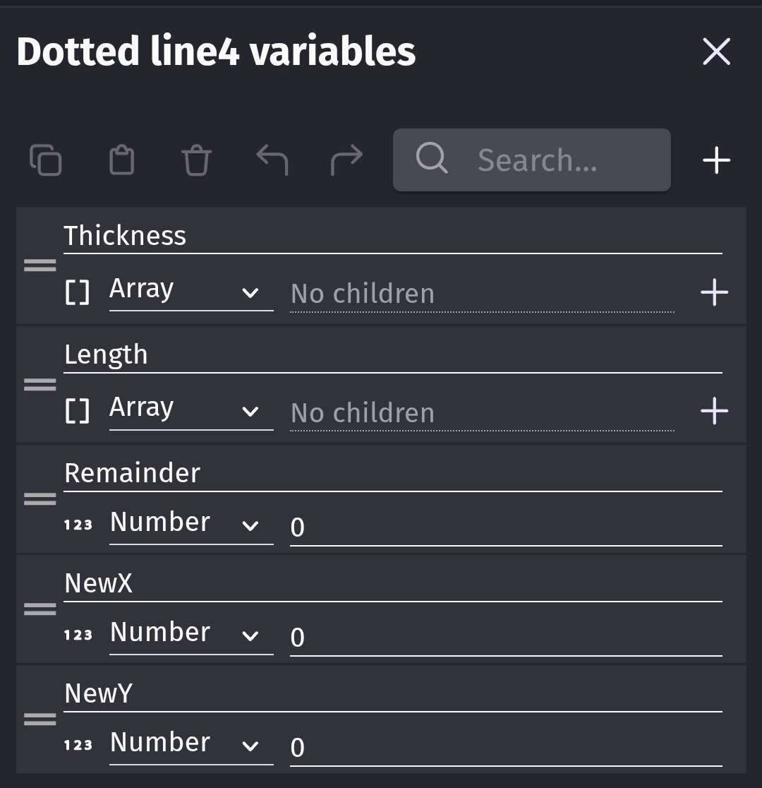Edit the Thickness variable name
The width and height of the screenshot is (762, 788).
(392, 236)
